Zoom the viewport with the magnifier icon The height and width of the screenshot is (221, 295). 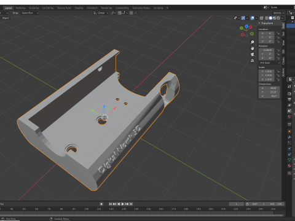(253, 42)
